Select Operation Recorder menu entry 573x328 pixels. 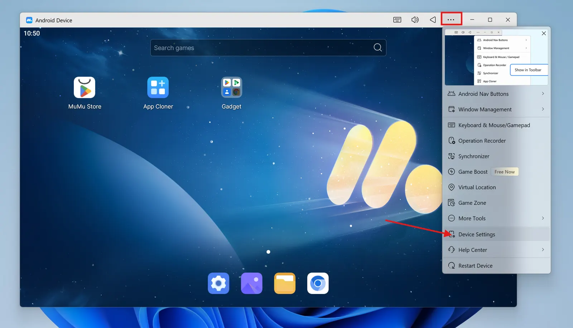496,141
